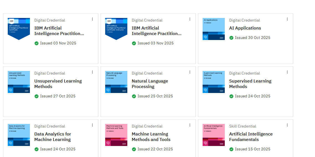
Task: Click green checkmark beside Issued 25 Oct 2025
Action: 134,96
